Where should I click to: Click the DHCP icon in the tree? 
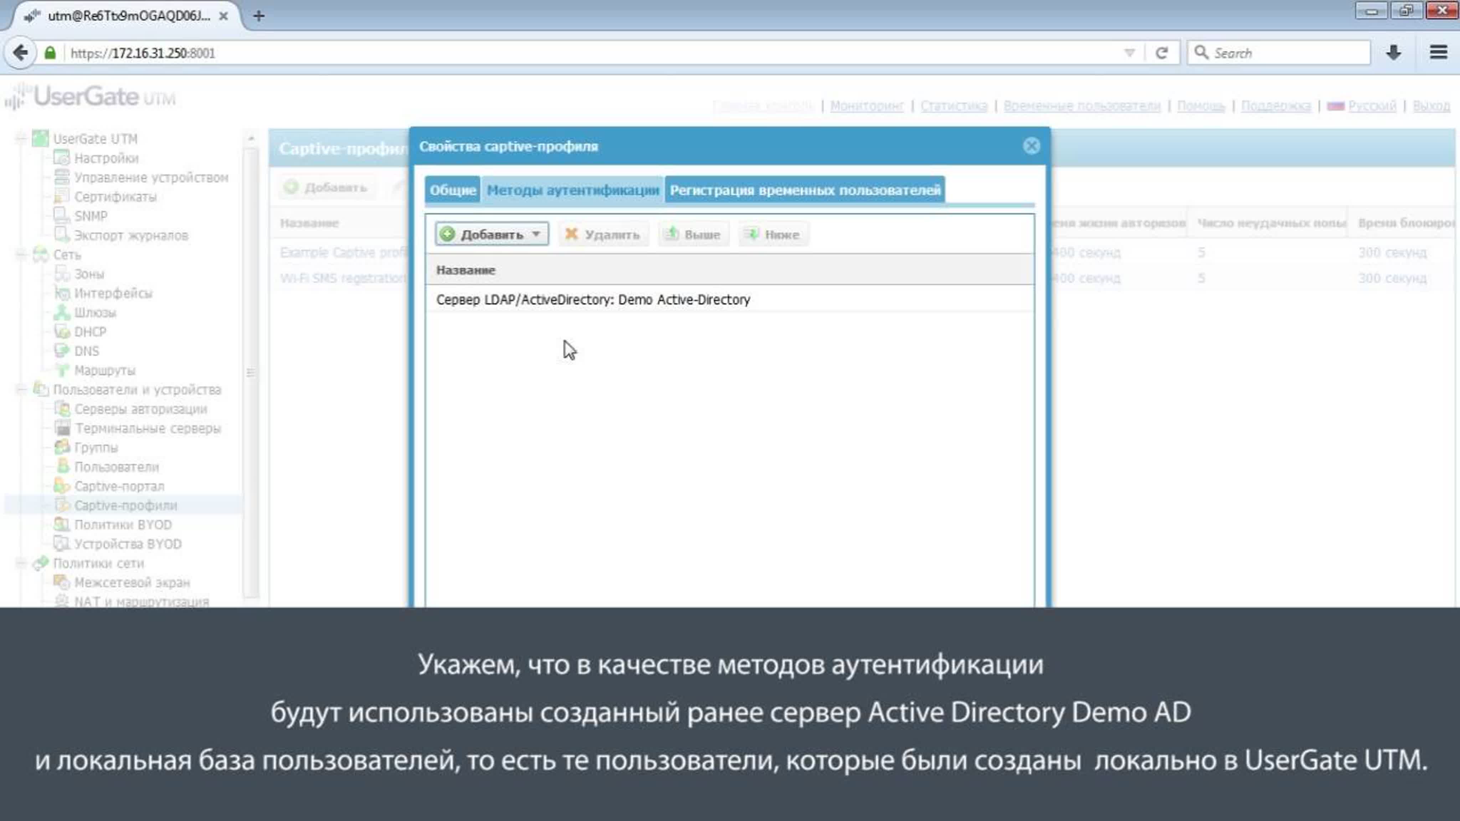click(61, 331)
